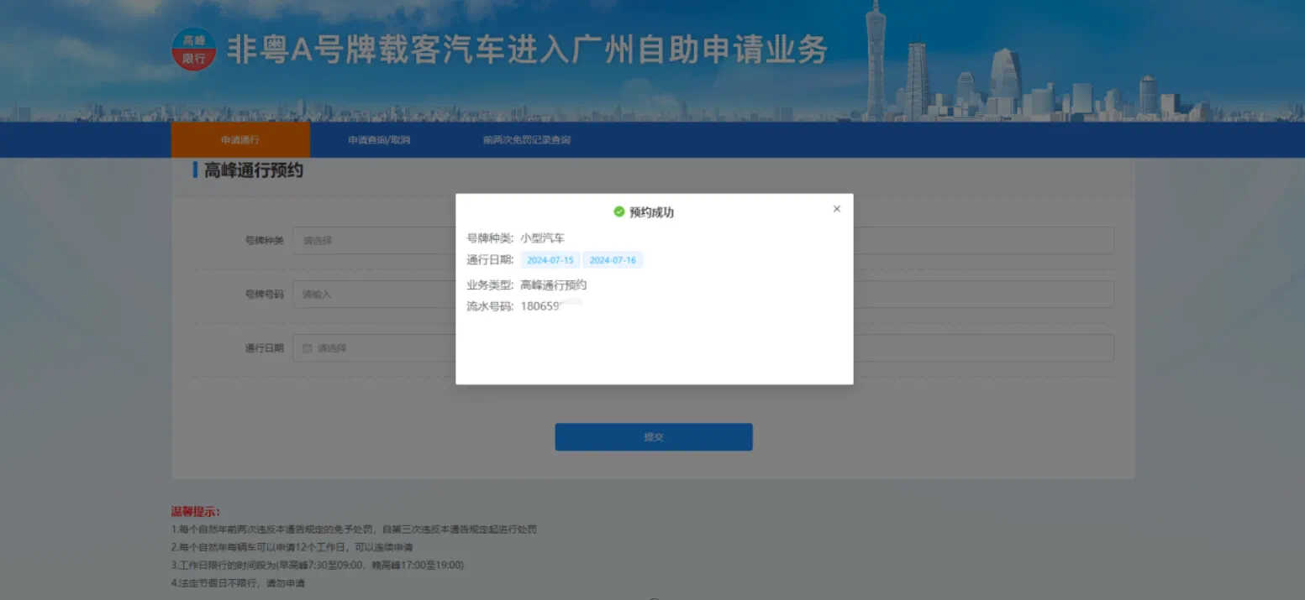
Task: Click the green success checkmark icon
Action: (619, 212)
